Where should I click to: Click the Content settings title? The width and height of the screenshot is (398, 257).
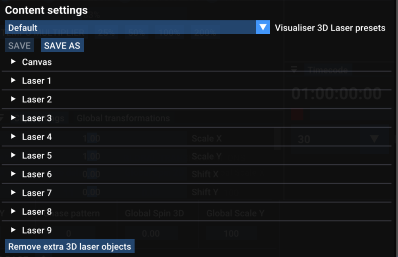46,10
